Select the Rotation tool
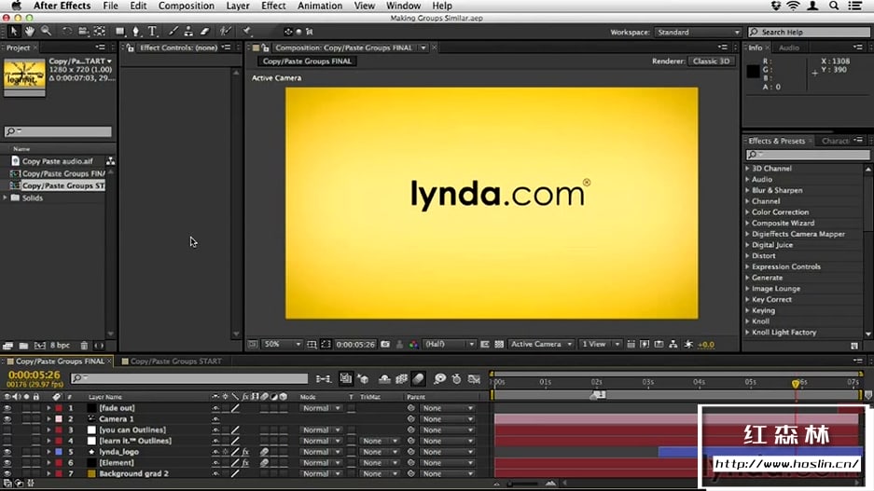This screenshot has width=874, height=491. pyautogui.click(x=67, y=32)
